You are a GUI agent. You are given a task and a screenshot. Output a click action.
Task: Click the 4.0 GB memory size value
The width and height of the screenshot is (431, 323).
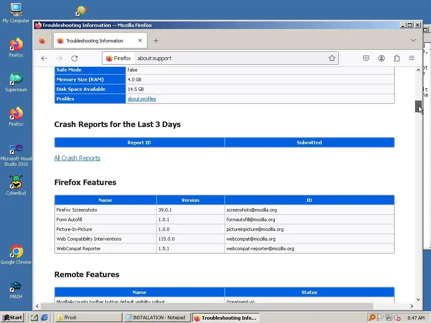pyautogui.click(x=134, y=79)
